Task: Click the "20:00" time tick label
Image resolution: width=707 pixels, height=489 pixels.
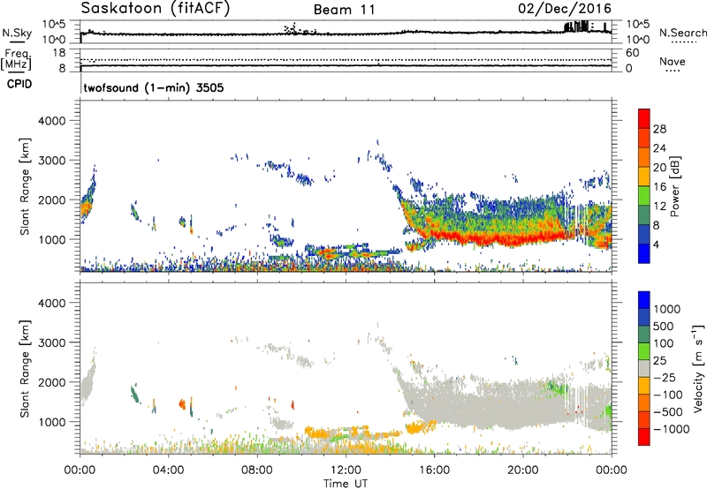Action: point(522,470)
